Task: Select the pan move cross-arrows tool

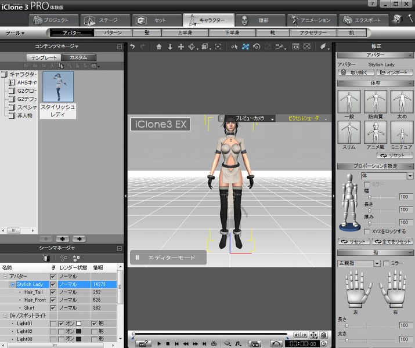Action: [x=181, y=47]
